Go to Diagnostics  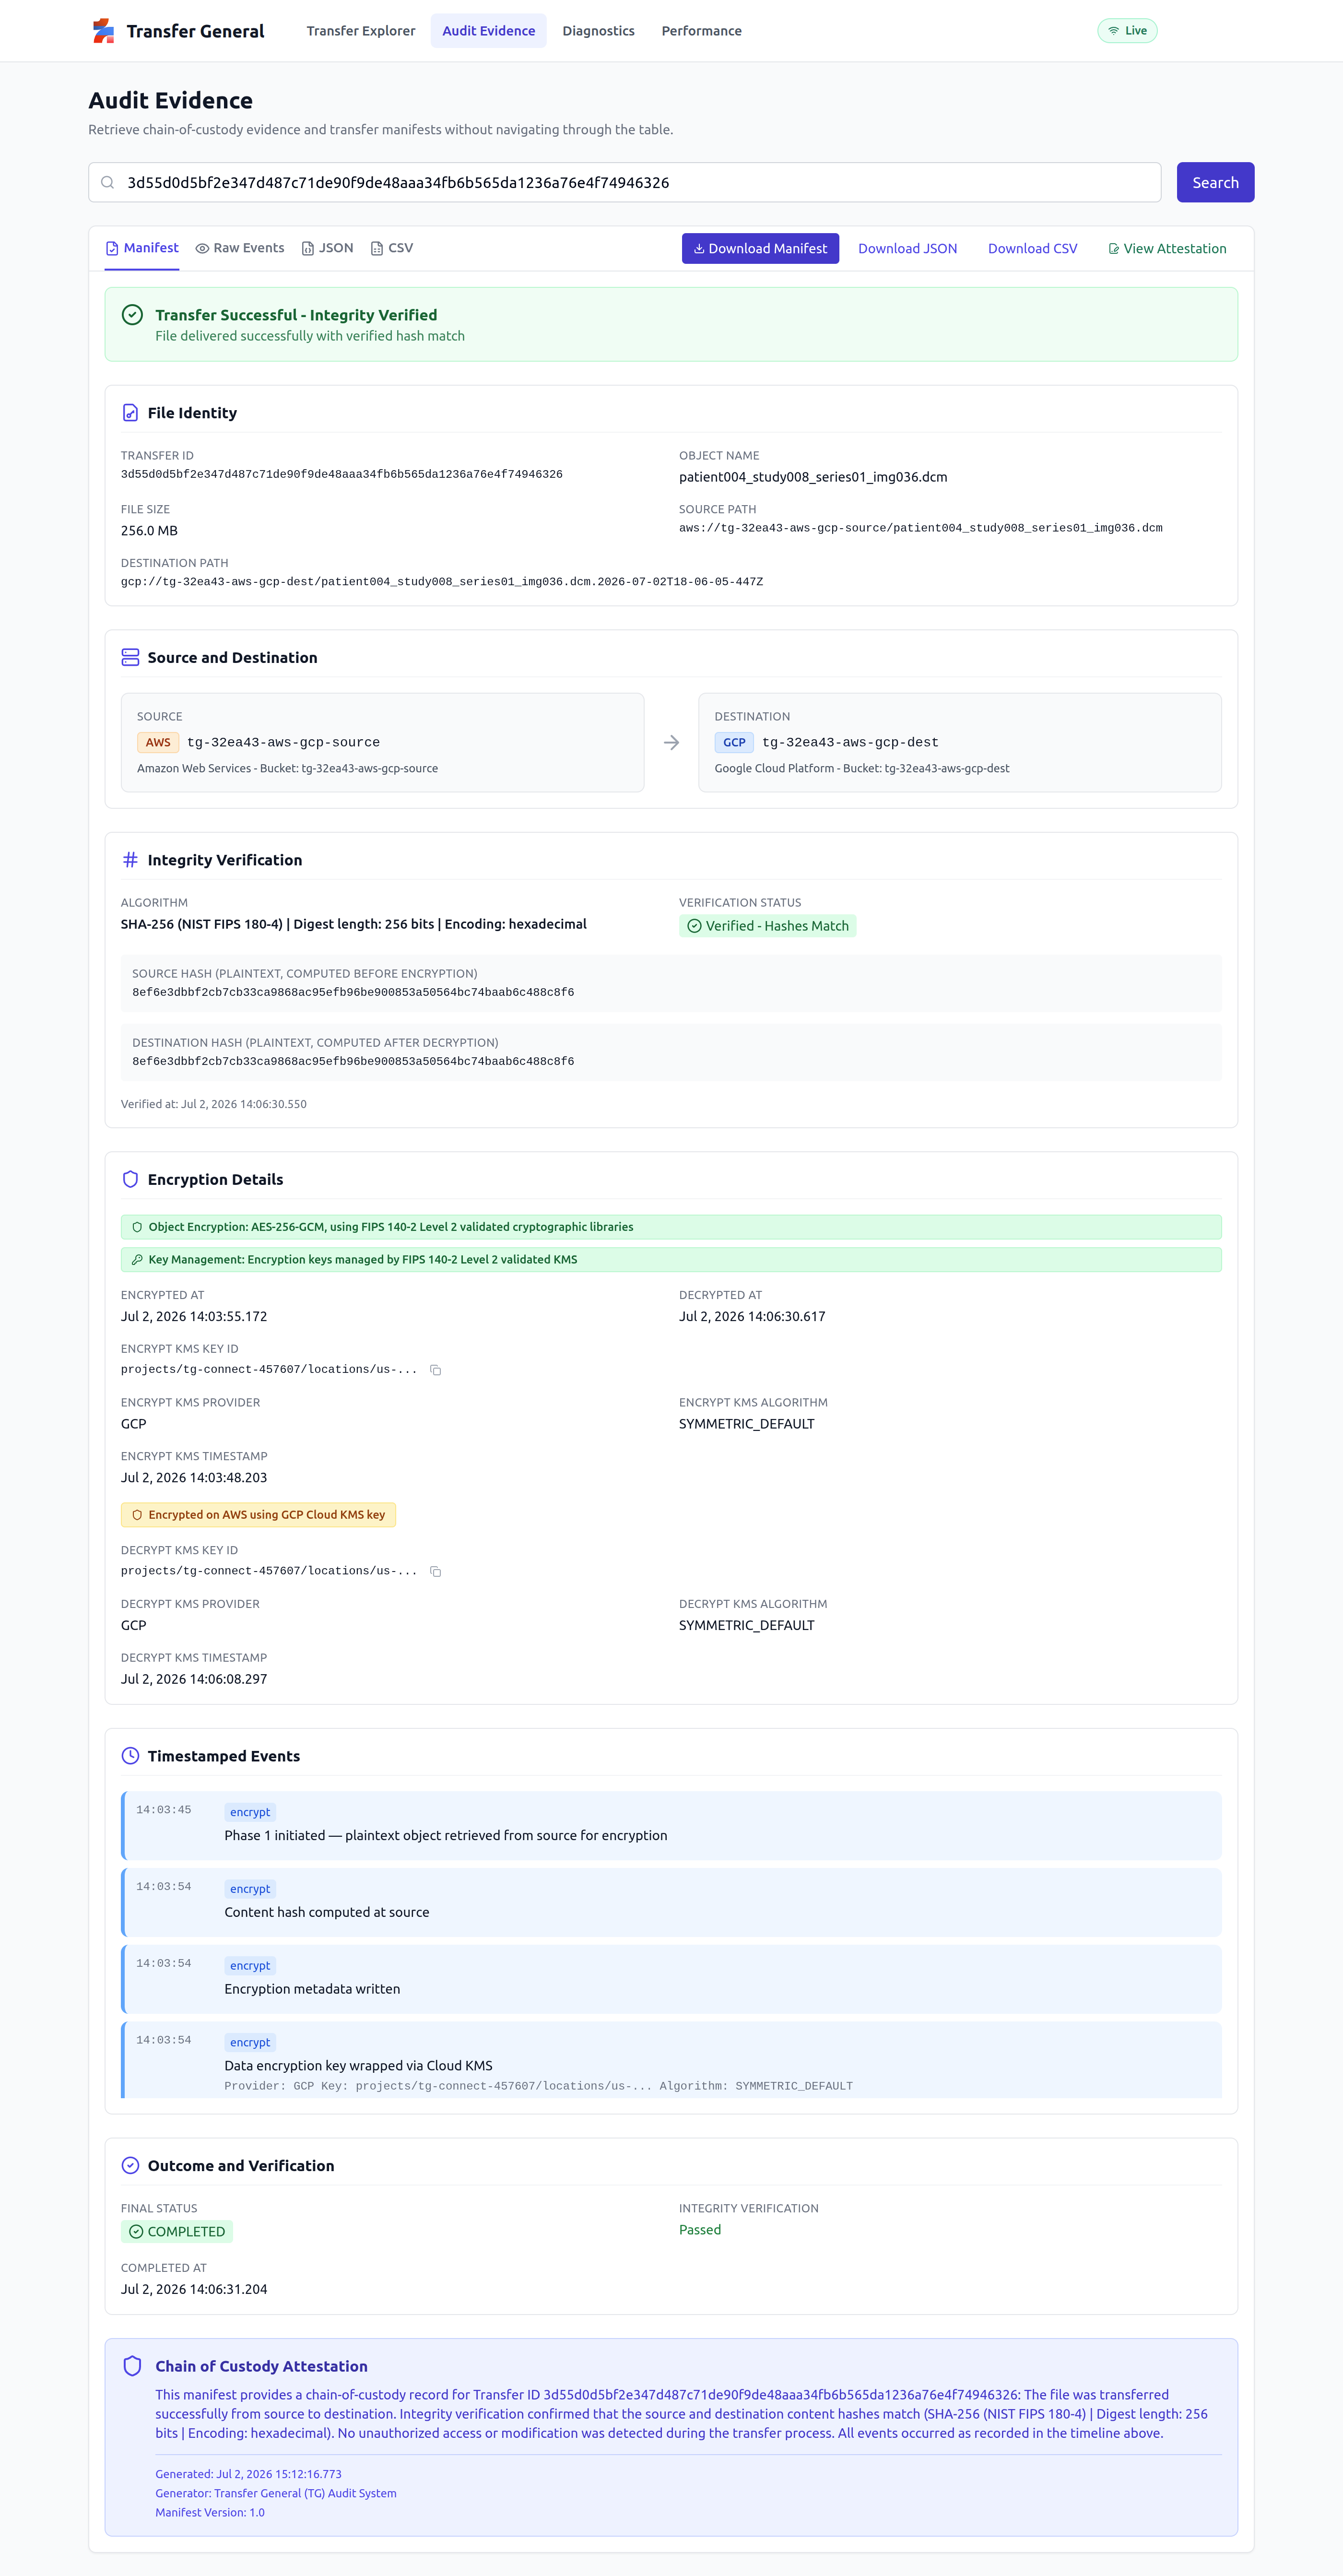(x=598, y=31)
